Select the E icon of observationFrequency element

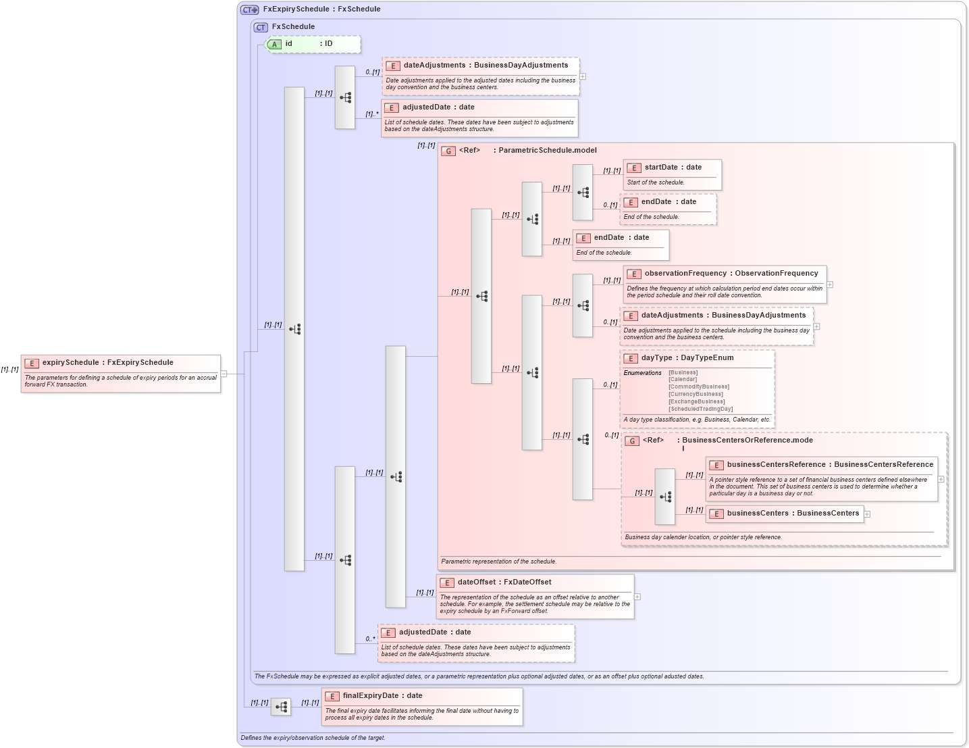(634, 274)
